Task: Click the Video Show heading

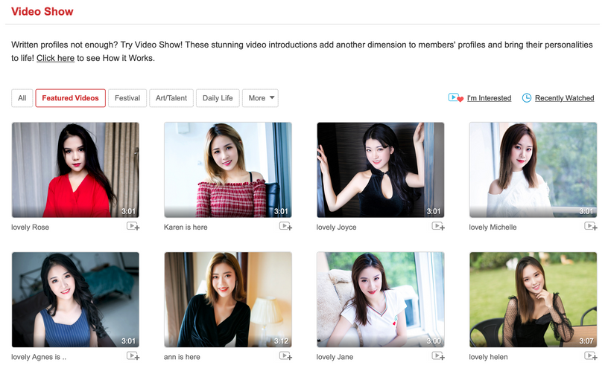Action: pyautogui.click(x=42, y=12)
